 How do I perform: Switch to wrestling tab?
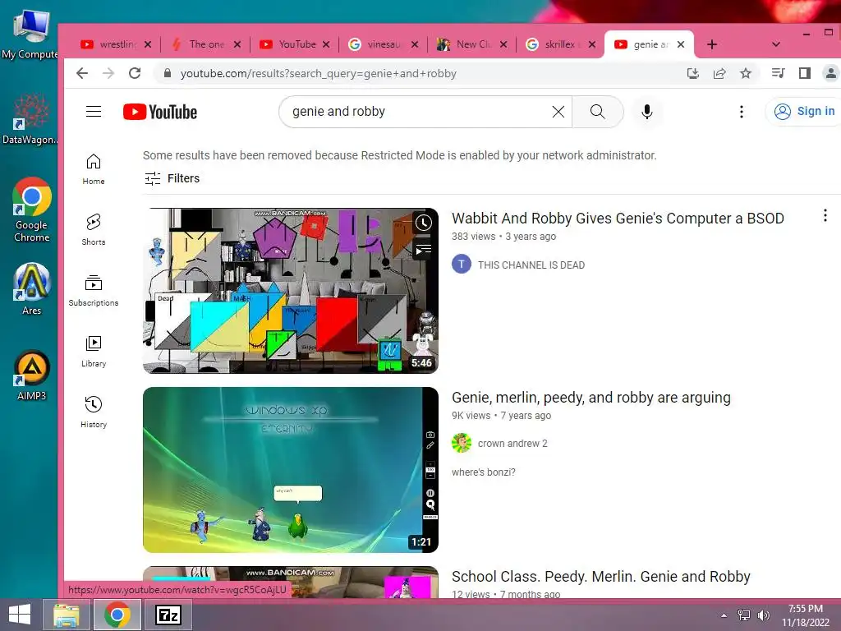110,44
